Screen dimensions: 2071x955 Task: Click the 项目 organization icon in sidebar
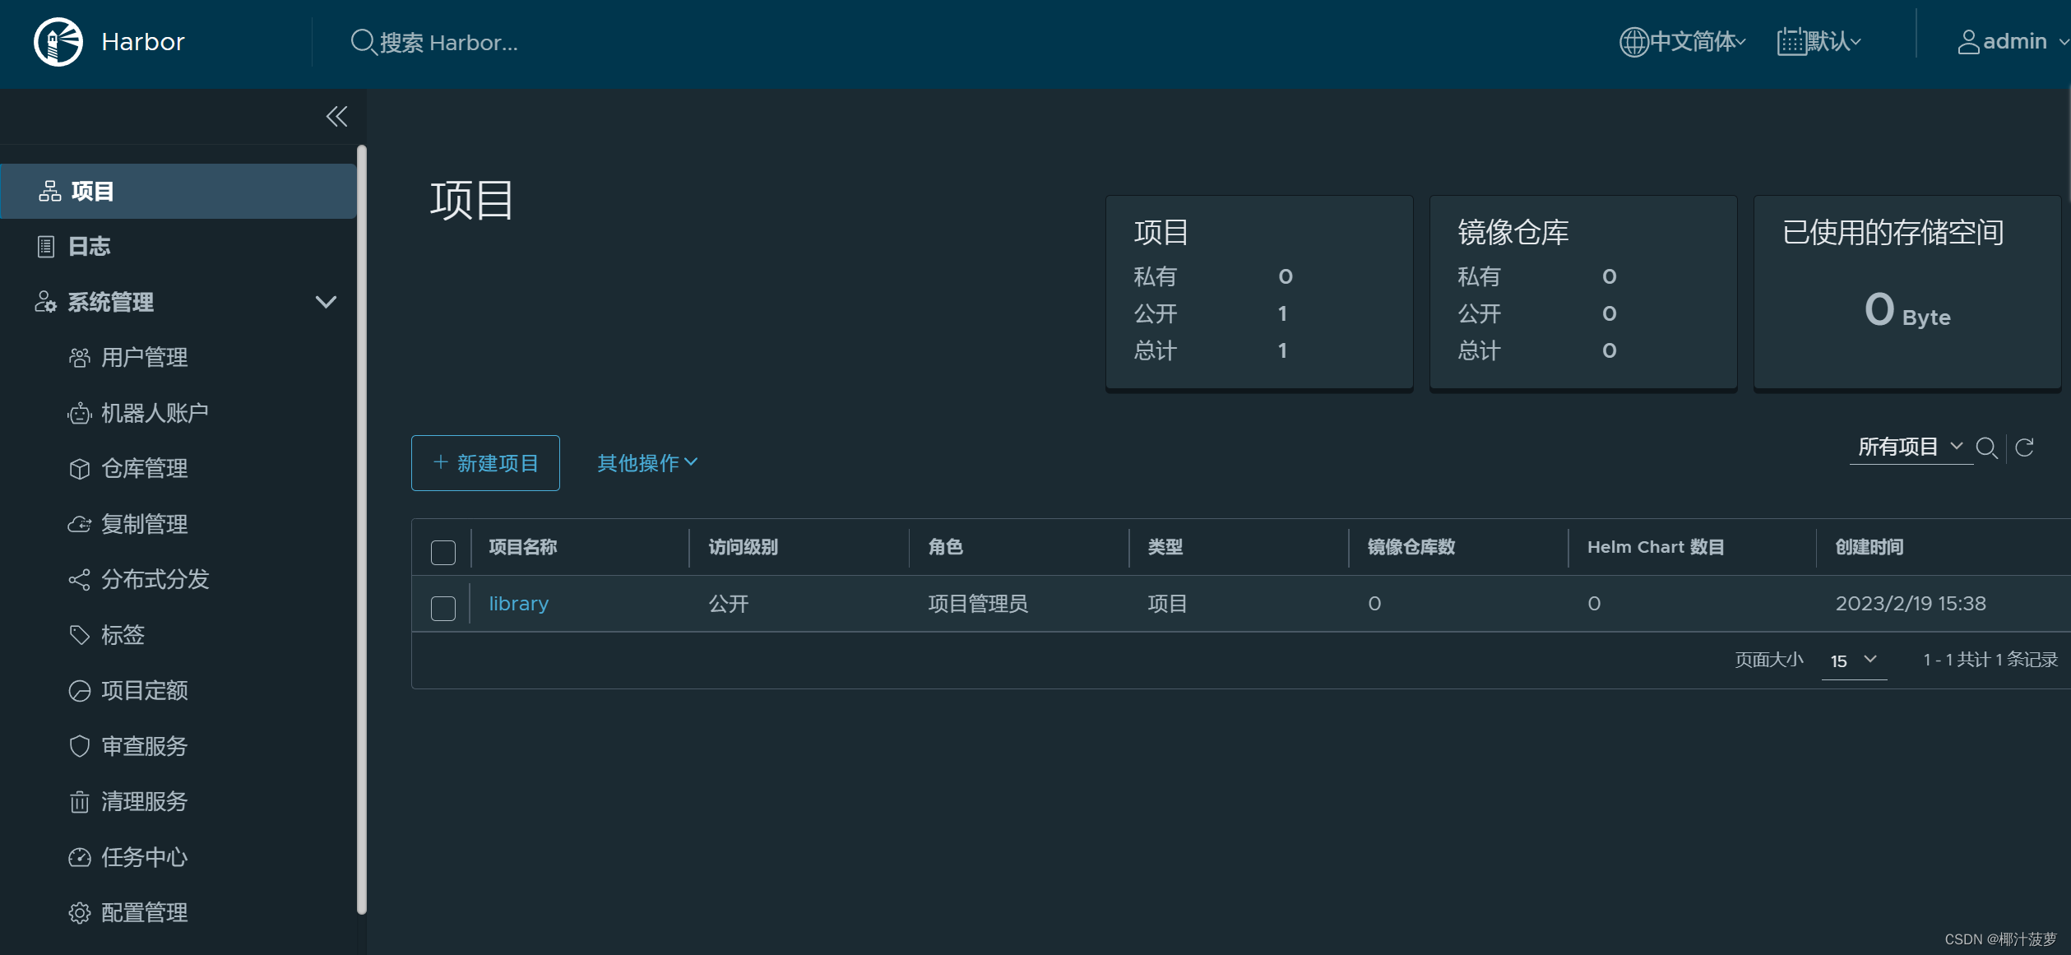pos(50,192)
